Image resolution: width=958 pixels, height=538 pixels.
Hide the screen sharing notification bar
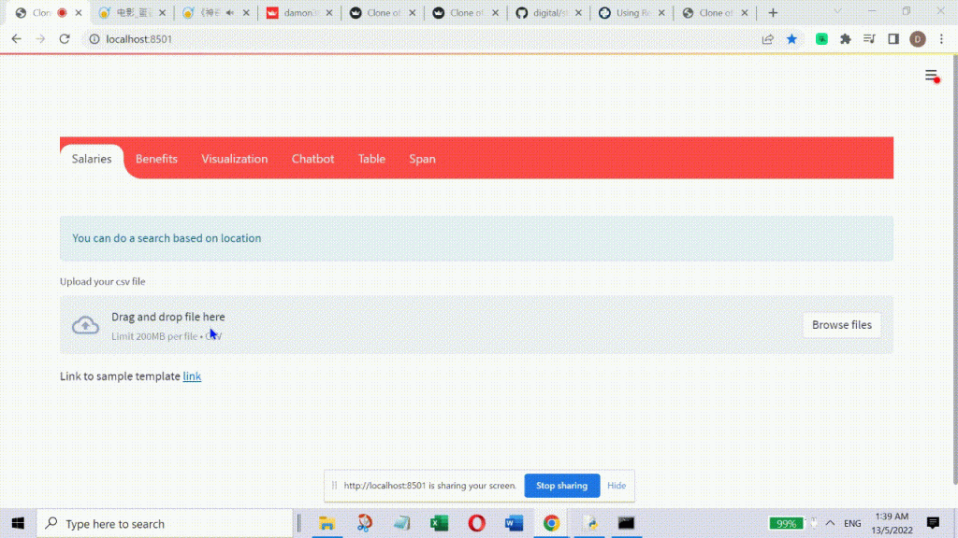click(x=617, y=486)
